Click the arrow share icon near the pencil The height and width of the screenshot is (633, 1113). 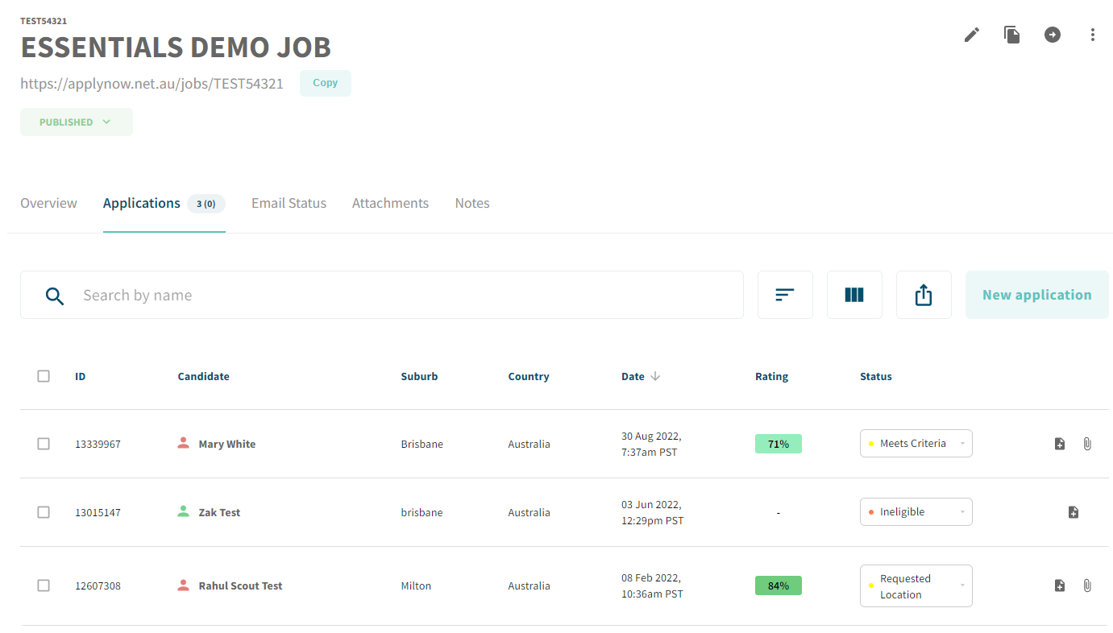[1053, 35]
